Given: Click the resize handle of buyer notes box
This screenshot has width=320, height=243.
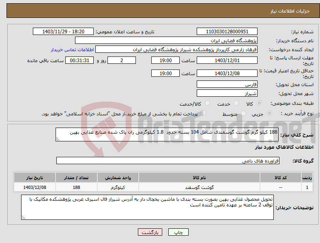Looking at the screenshot, I should (24, 217).
